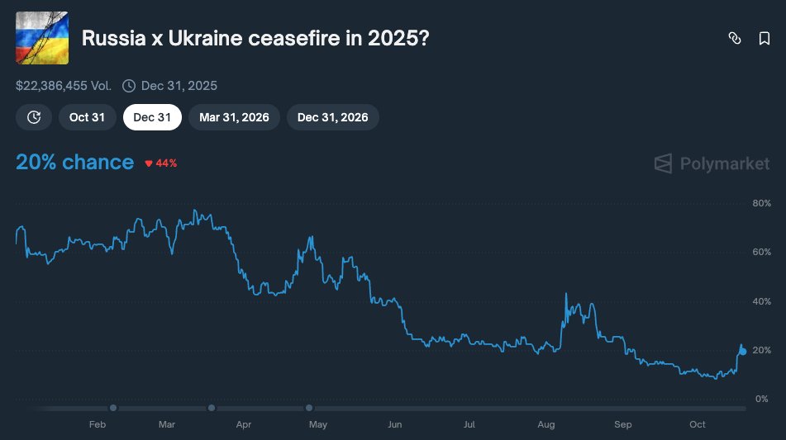
Task: Open the past markets history icon
Action: pos(34,117)
